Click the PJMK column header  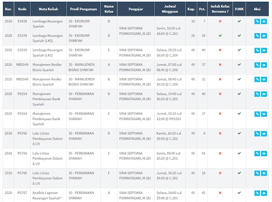tap(239, 9)
